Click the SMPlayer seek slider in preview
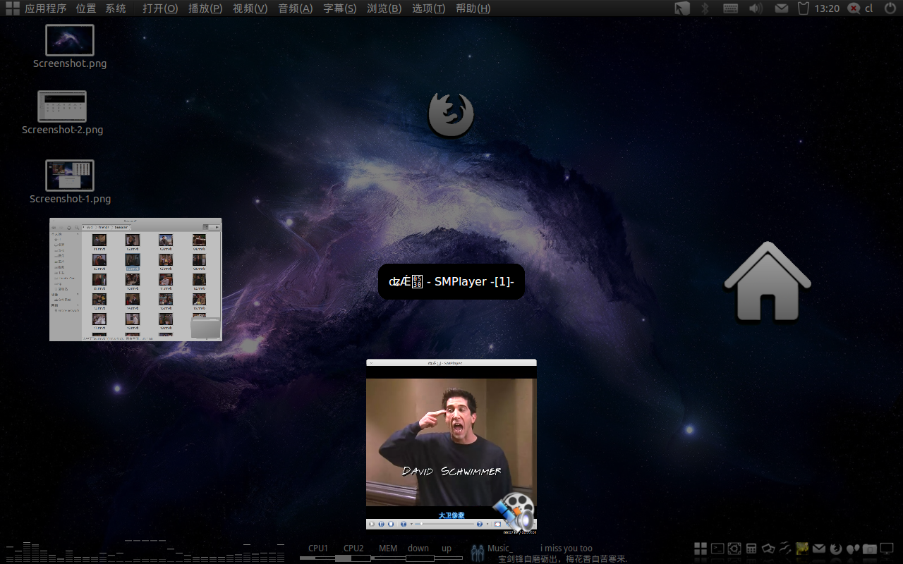The width and height of the screenshot is (903, 564). point(444,524)
